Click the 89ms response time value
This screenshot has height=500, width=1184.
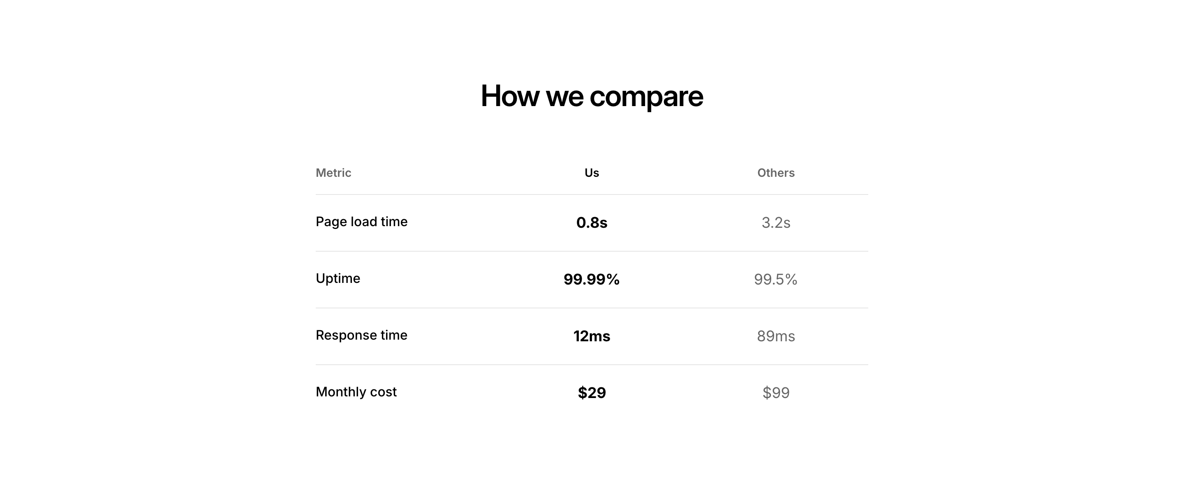[775, 336]
